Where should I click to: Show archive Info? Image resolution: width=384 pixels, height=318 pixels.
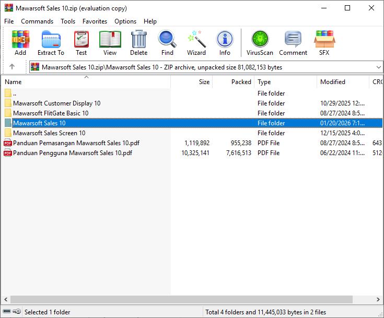[225, 42]
